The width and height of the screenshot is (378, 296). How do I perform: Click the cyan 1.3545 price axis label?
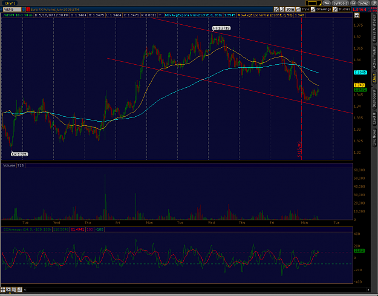click(x=360, y=73)
